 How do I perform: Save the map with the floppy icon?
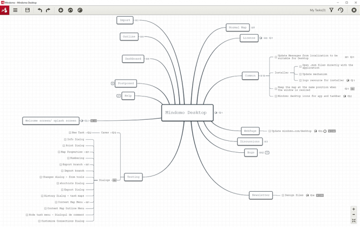coord(28,10)
